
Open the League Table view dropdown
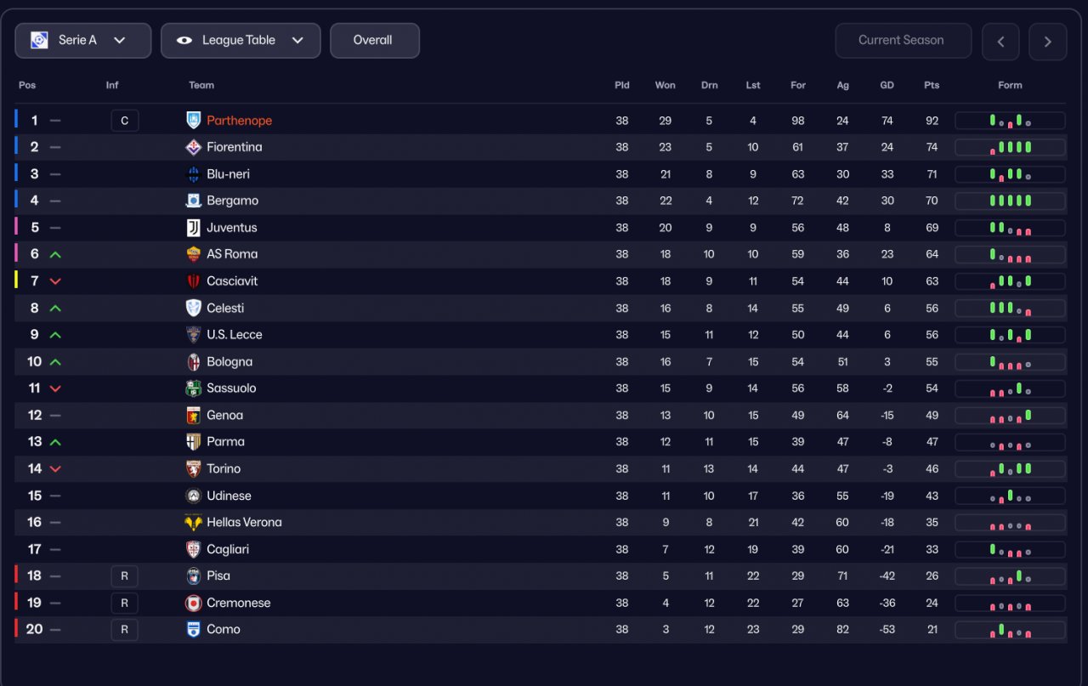[240, 40]
